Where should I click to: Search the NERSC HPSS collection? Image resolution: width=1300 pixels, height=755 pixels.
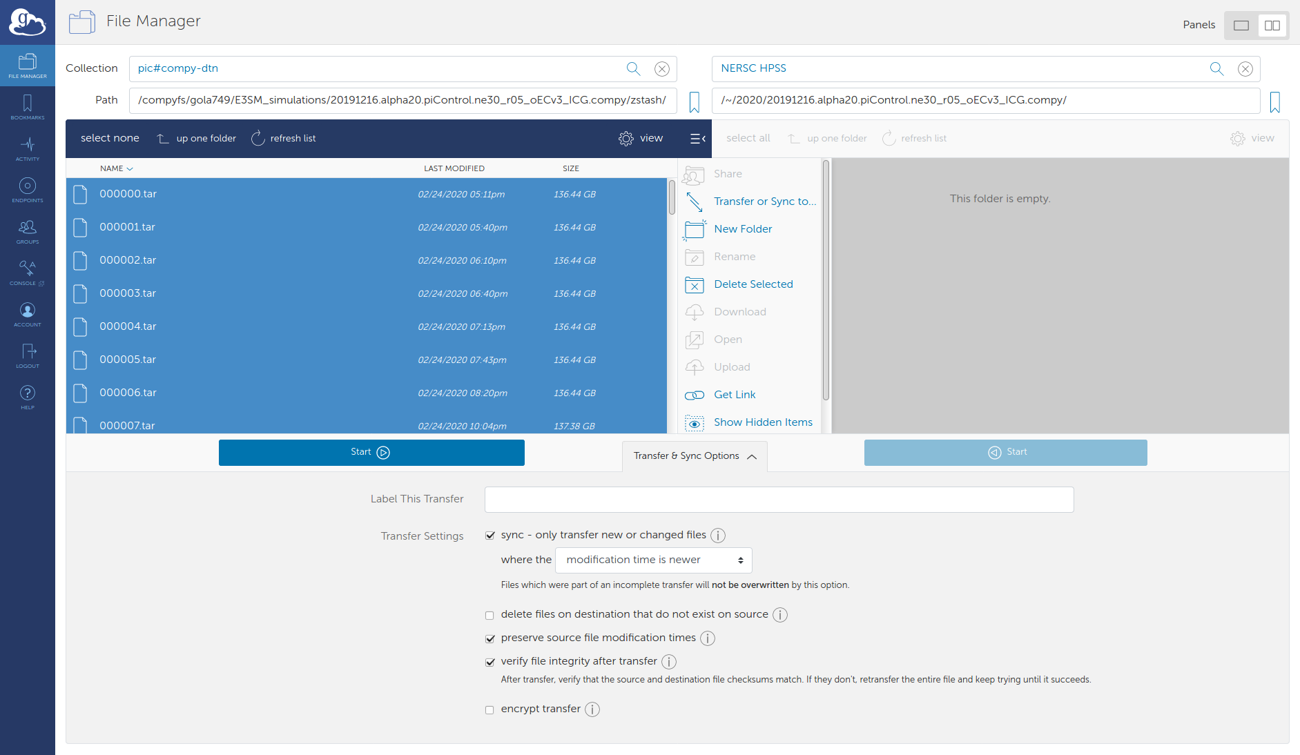(x=1216, y=68)
